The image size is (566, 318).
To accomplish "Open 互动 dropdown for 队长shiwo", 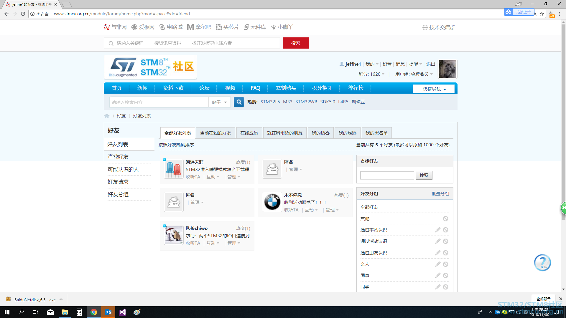I will click(x=213, y=243).
